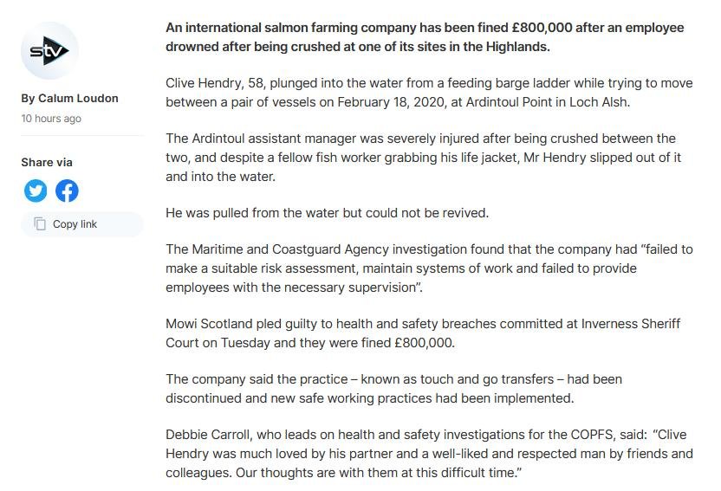Image resolution: width=721 pixels, height=491 pixels.
Task: Click the clipboard icon beside Copy link
Action: tap(40, 224)
